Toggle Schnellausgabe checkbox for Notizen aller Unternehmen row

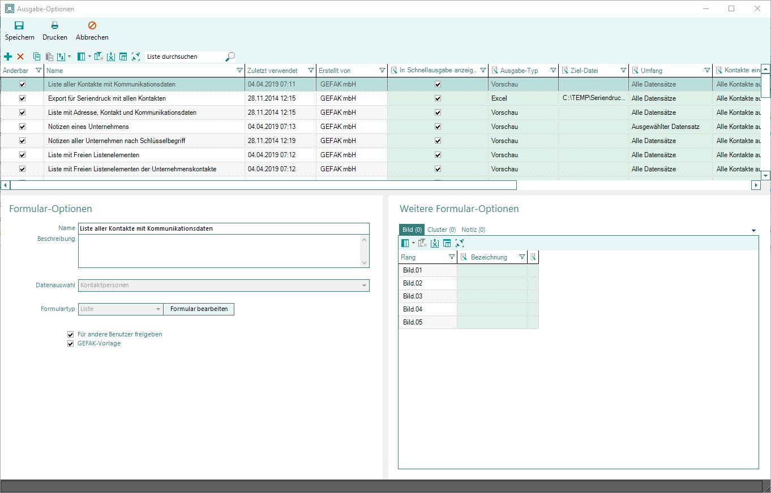[438, 141]
